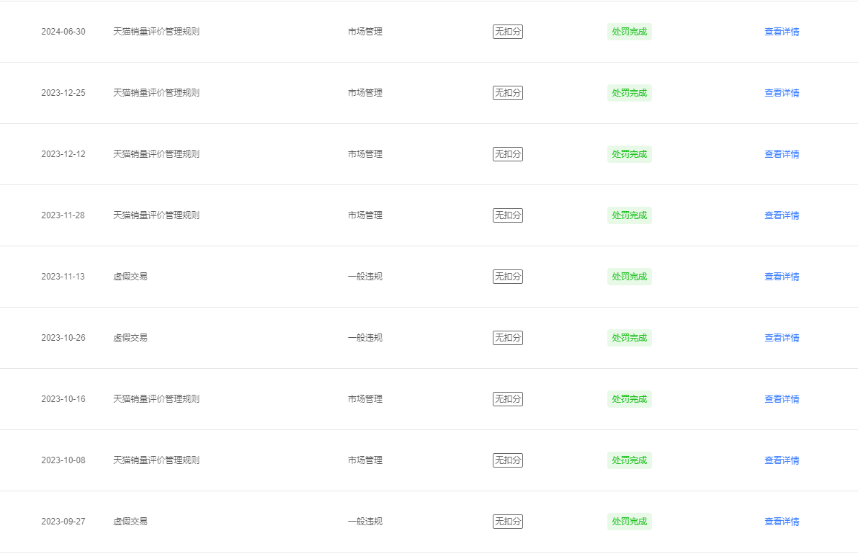Open 查看详情 for the 2023-12-12 record

click(782, 154)
